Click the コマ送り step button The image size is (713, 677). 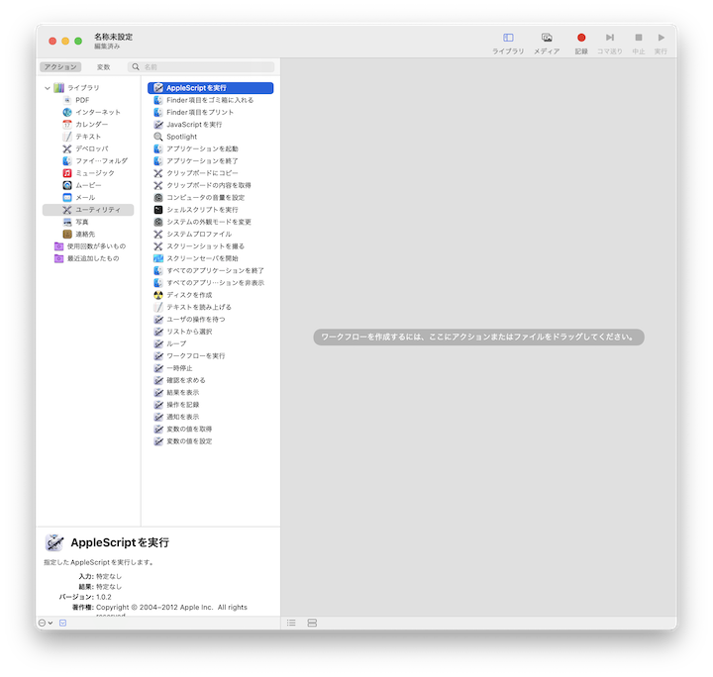609,44
